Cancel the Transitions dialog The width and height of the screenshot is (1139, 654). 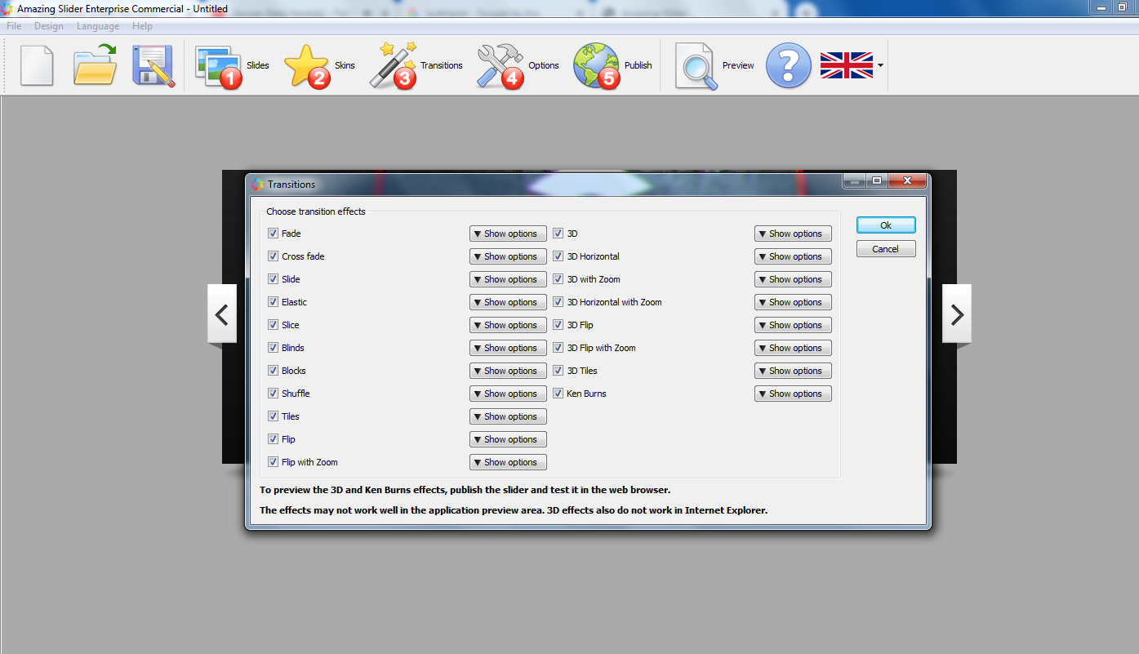[886, 249]
